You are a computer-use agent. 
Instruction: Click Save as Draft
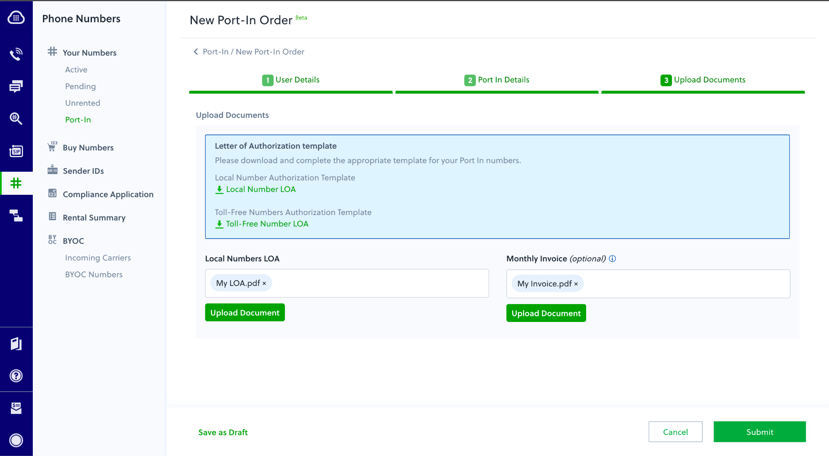click(223, 432)
